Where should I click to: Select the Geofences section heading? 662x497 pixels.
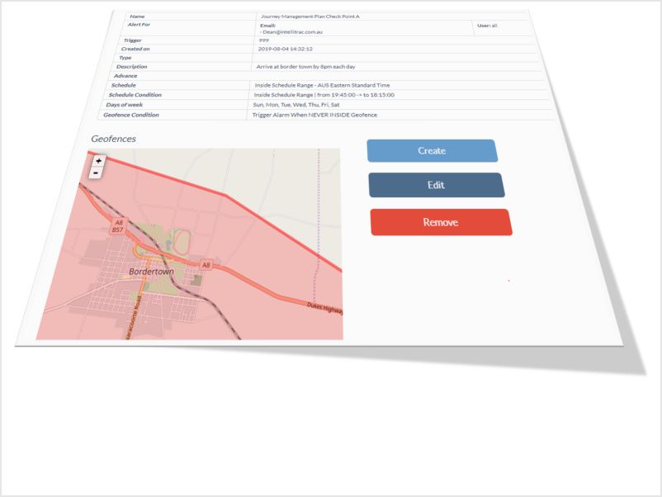[113, 139]
